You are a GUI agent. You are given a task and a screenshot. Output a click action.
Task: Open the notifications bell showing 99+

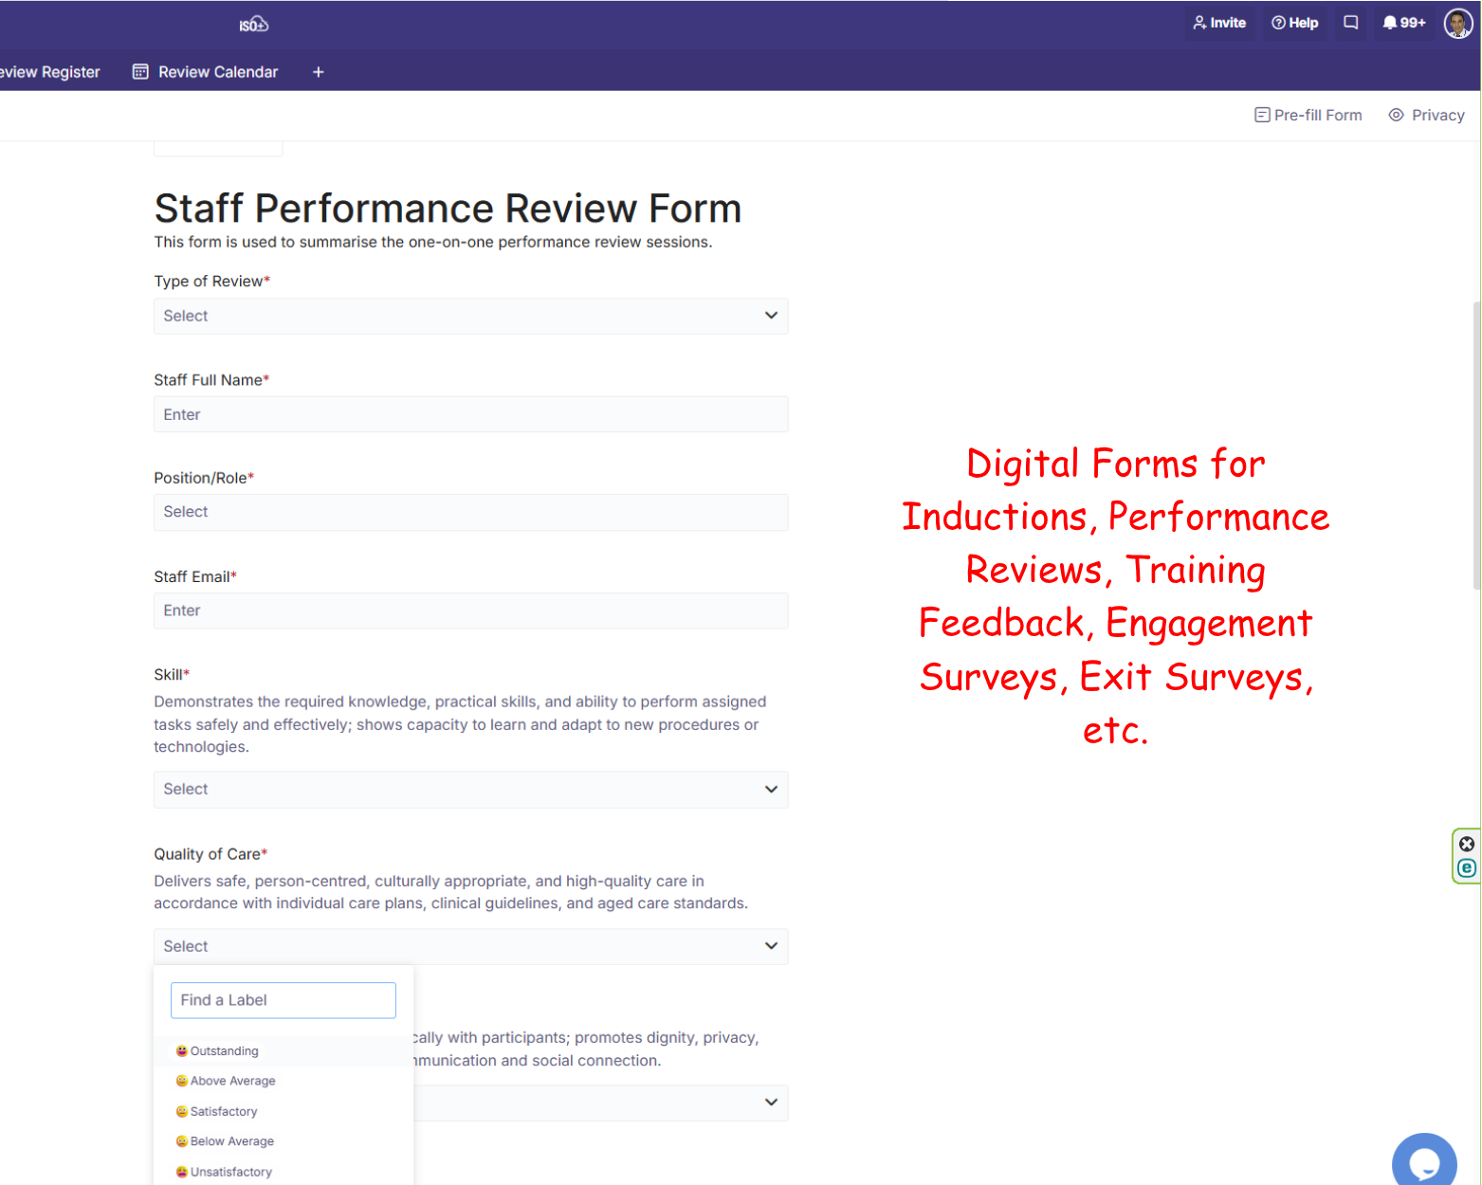1403,23
